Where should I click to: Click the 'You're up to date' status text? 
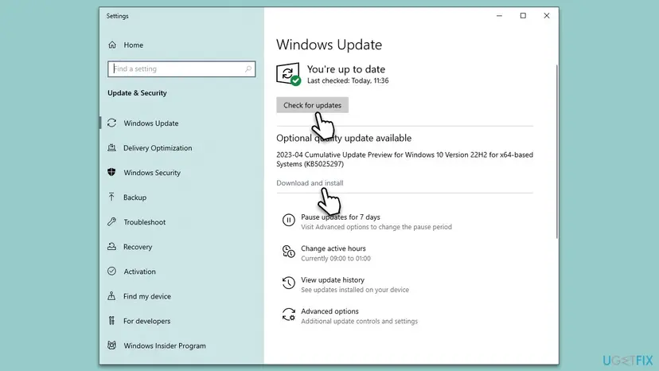(x=346, y=69)
